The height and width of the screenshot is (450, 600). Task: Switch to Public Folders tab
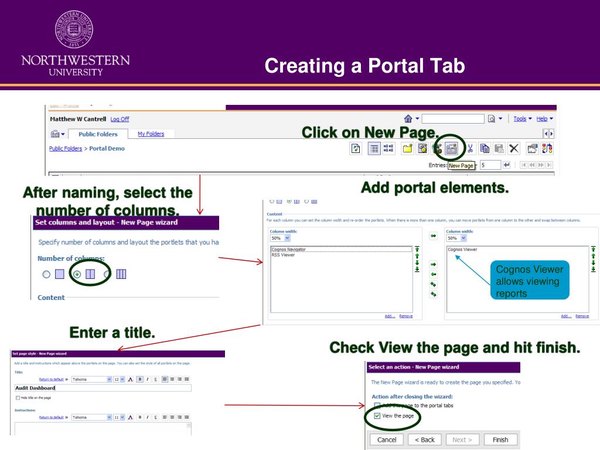point(98,134)
